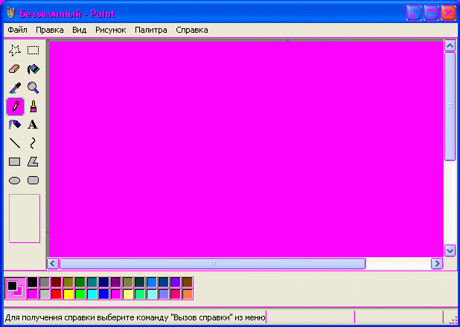Minimize the Paint window
The width and height of the screenshot is (460, 327).
click(x=414, y=13)
